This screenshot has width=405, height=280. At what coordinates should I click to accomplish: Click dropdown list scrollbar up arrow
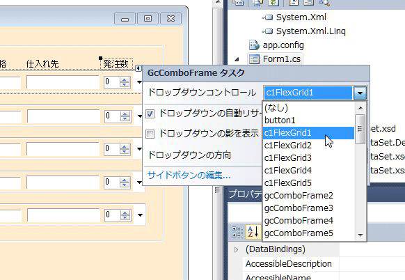click(x=360, y=108)
